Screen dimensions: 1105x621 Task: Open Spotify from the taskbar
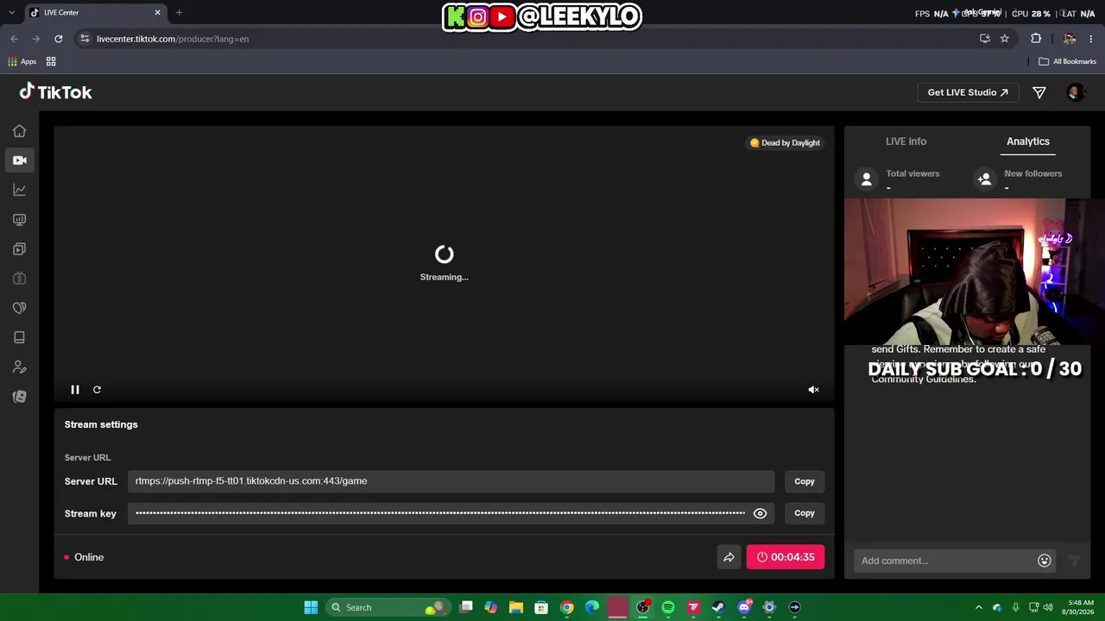668,607
